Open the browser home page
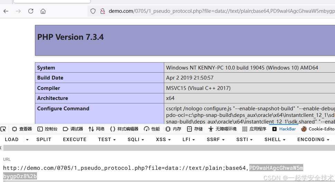The image size is (335, 184). click(43, 11)
